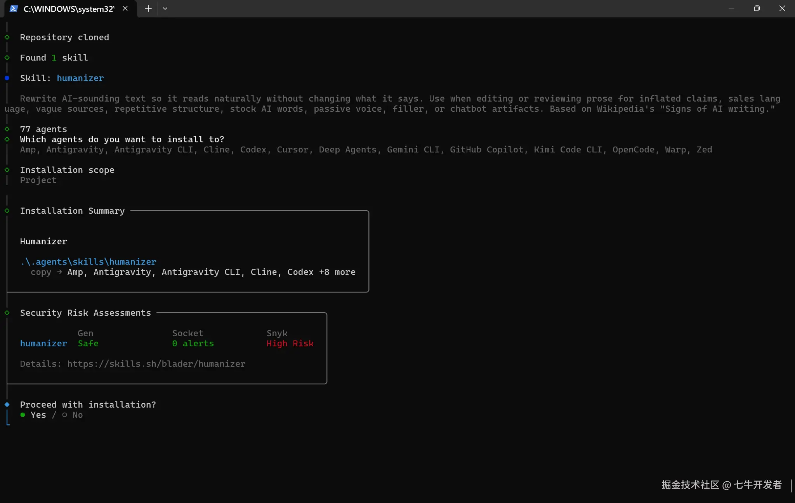Click the Humanizer title in summary box
This screenshot has width=795, height=503.
(x=43, y=241)
